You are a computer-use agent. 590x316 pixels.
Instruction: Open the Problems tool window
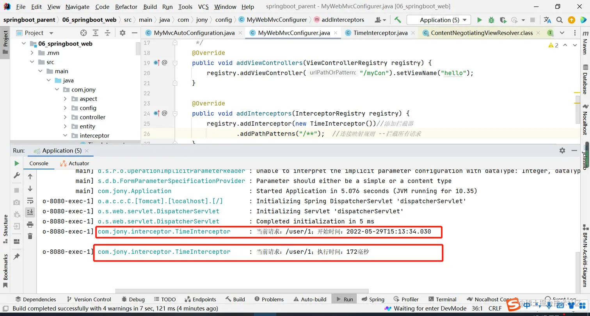pyautogui.click(x=269, y=299)
